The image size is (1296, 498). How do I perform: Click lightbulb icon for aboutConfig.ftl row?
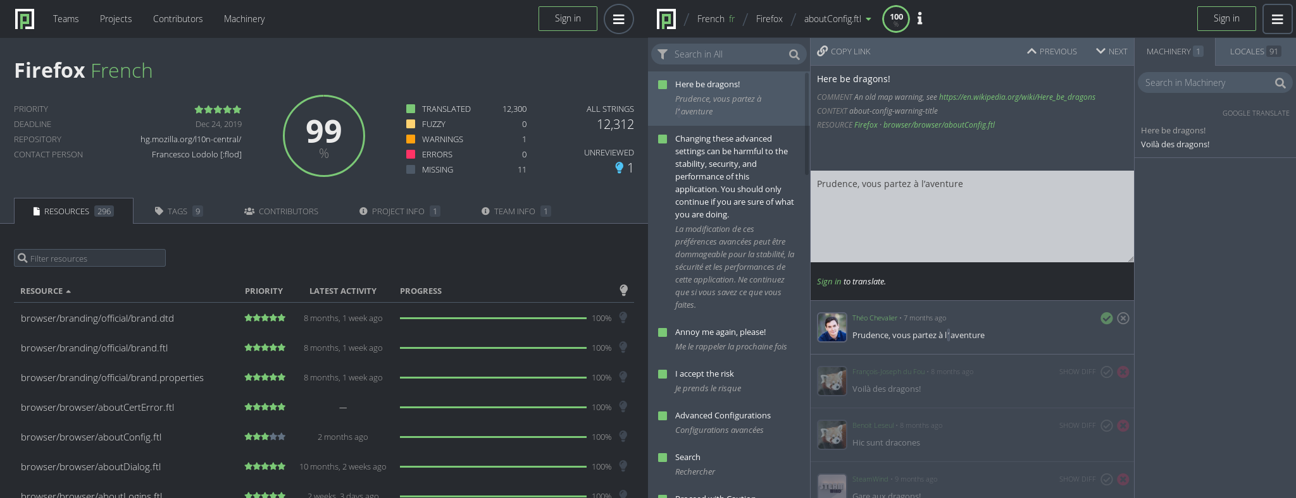pos(623,436)
